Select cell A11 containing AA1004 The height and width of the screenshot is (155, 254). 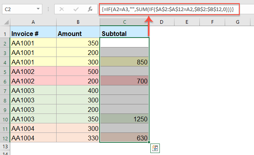[x=33, y=128]
